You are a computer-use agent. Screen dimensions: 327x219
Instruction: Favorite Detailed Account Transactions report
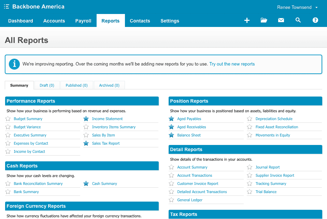coord(171,192)
